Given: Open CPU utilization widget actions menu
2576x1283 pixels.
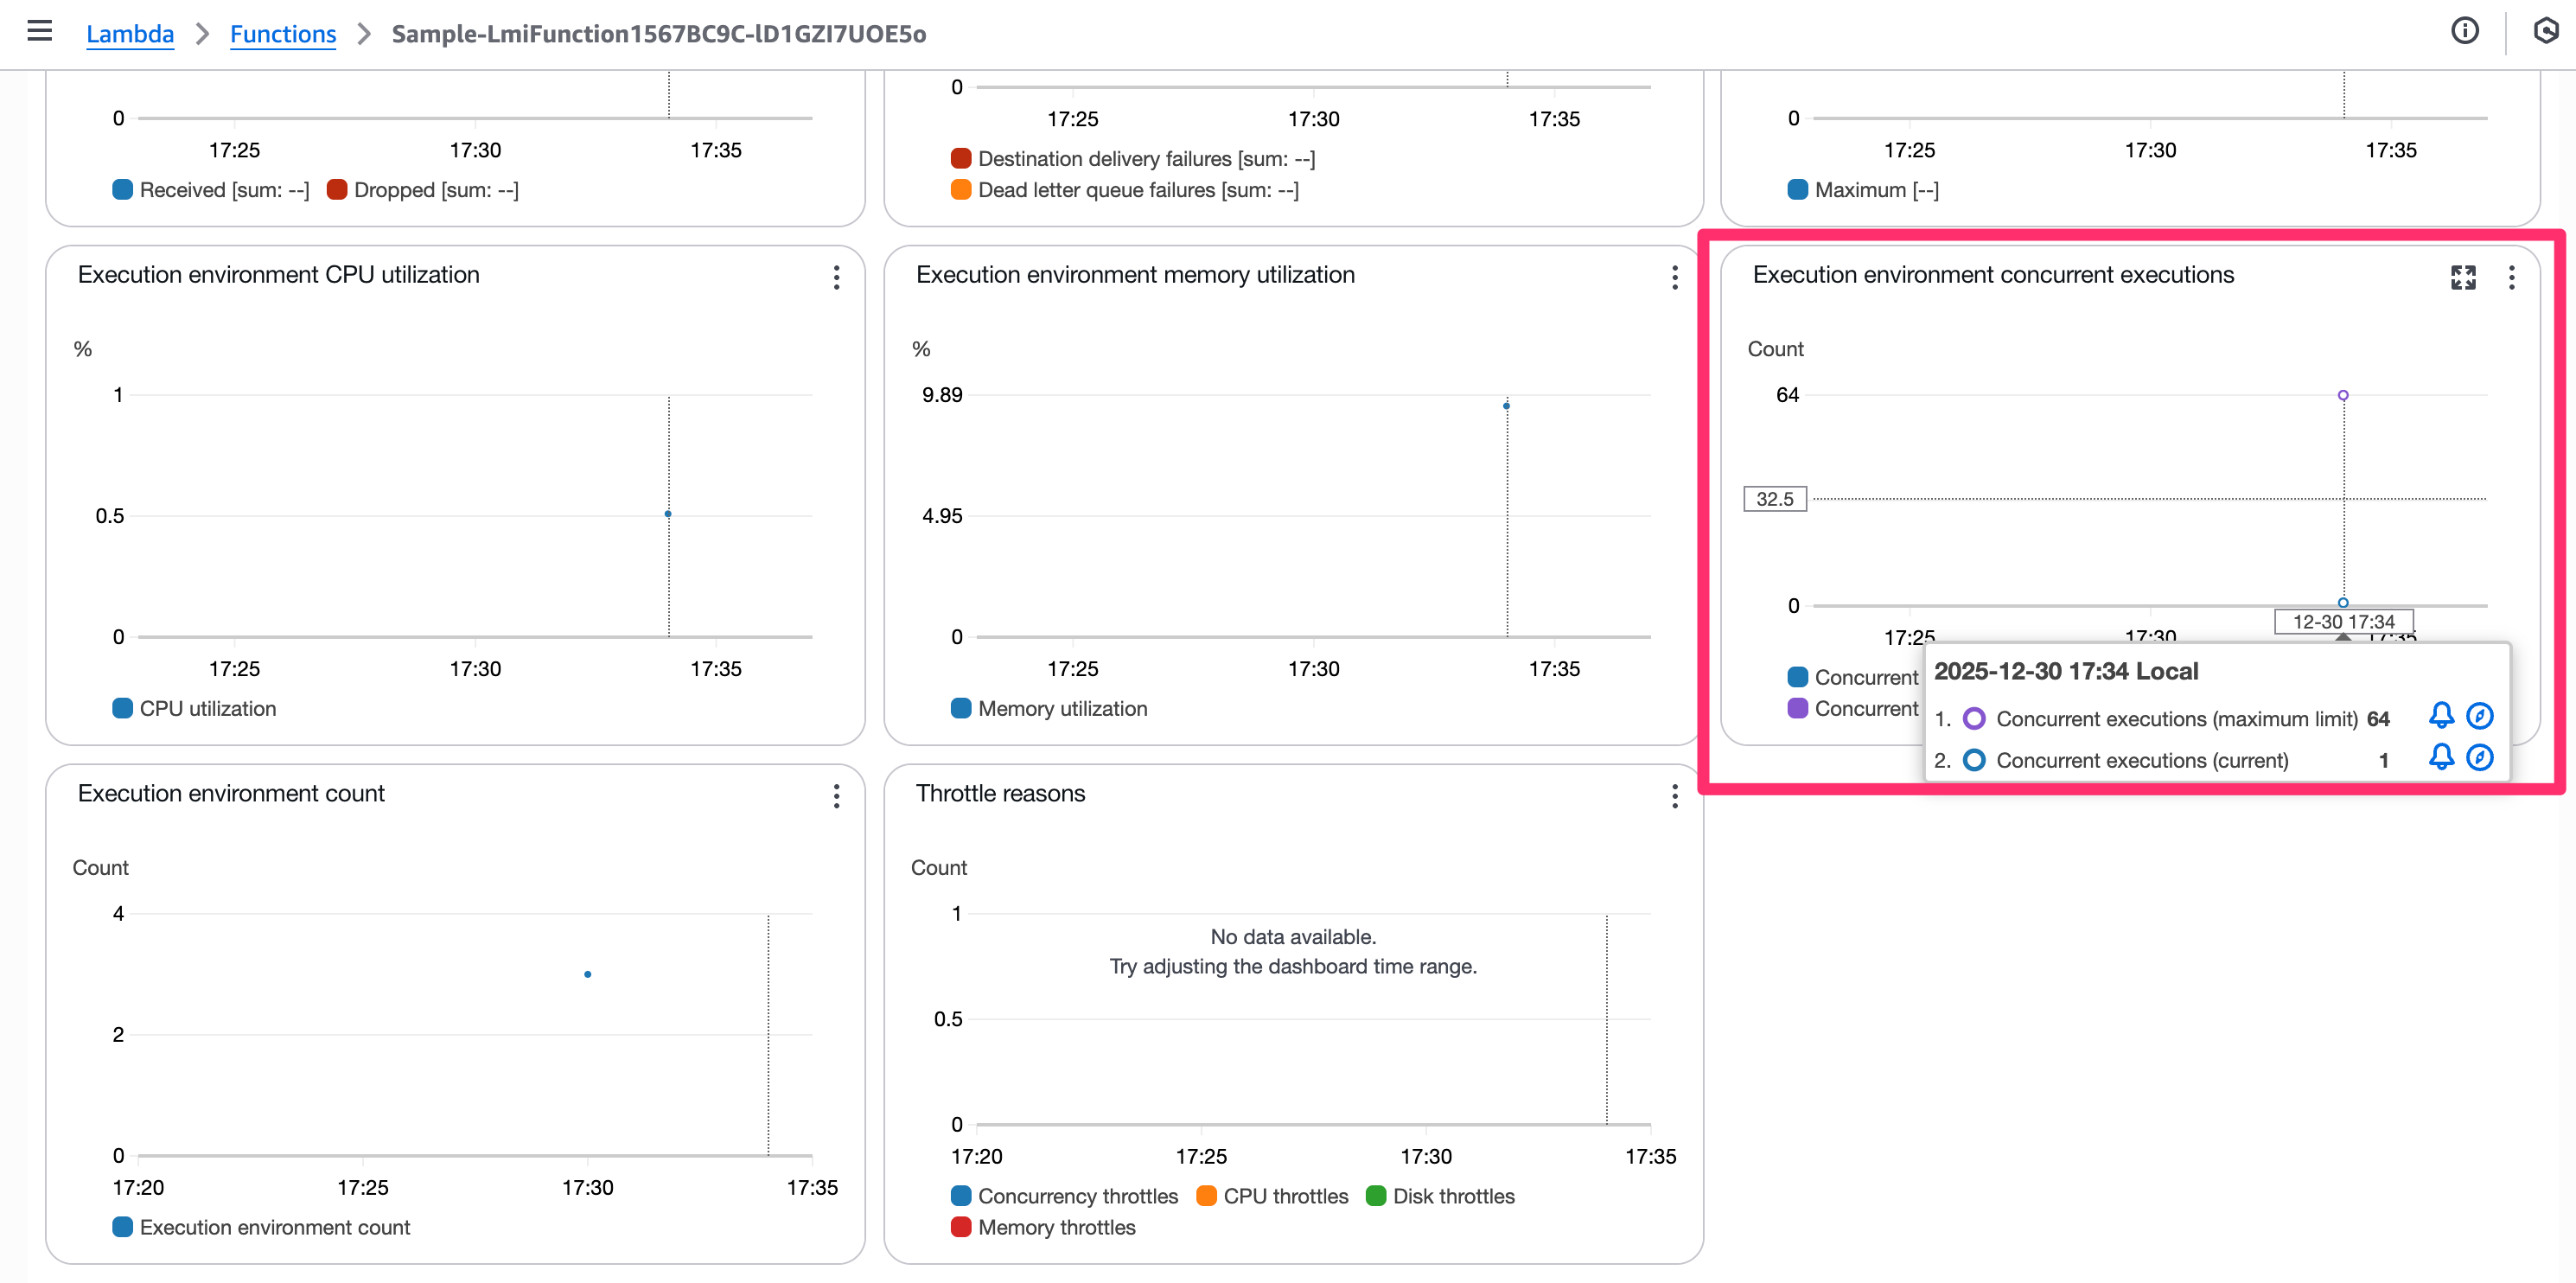Looking at the screenshot, I should (836, 277).
